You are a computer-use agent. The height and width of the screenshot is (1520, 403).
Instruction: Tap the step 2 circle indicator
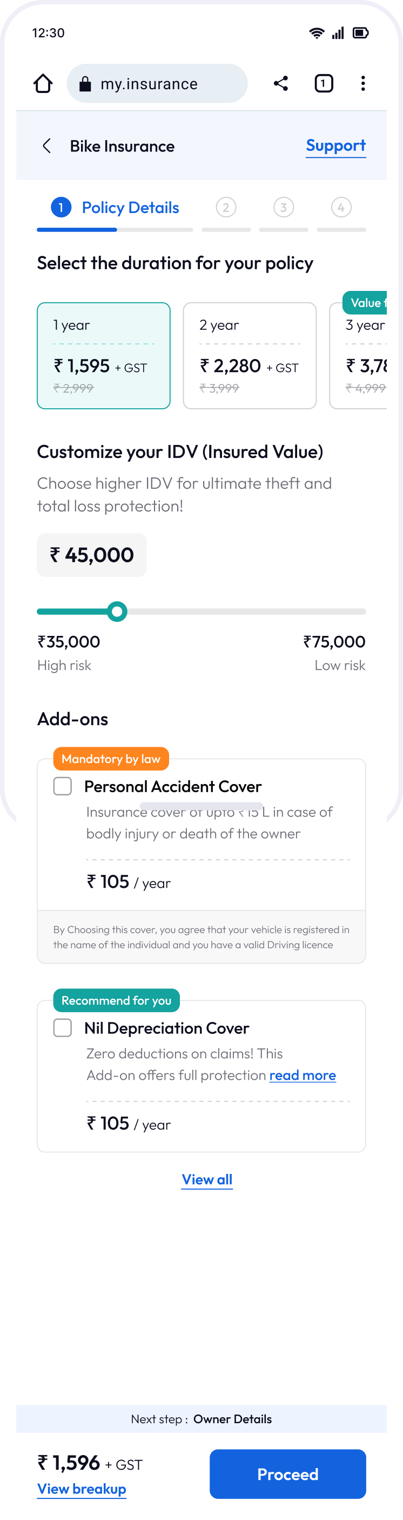(226, 208)
